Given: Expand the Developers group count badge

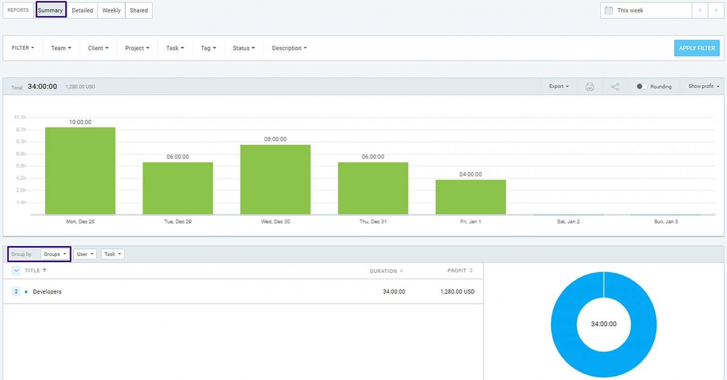Looking at the screenshot, I should click(16, 292).
